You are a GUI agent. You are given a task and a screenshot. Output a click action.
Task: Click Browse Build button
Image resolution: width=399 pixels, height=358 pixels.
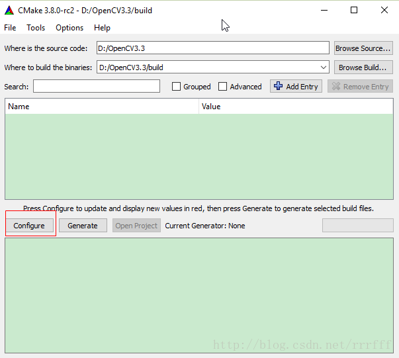click(x=363, y=67)
